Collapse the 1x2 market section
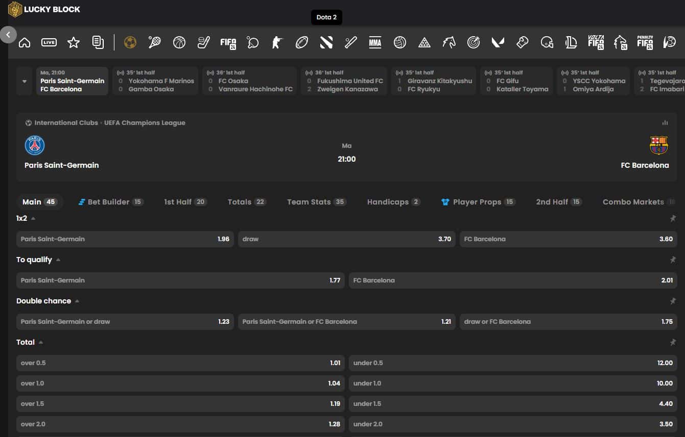 pyautogui.click(x=33, y=218)
